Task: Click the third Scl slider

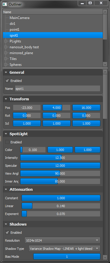Action: point(86,123)
